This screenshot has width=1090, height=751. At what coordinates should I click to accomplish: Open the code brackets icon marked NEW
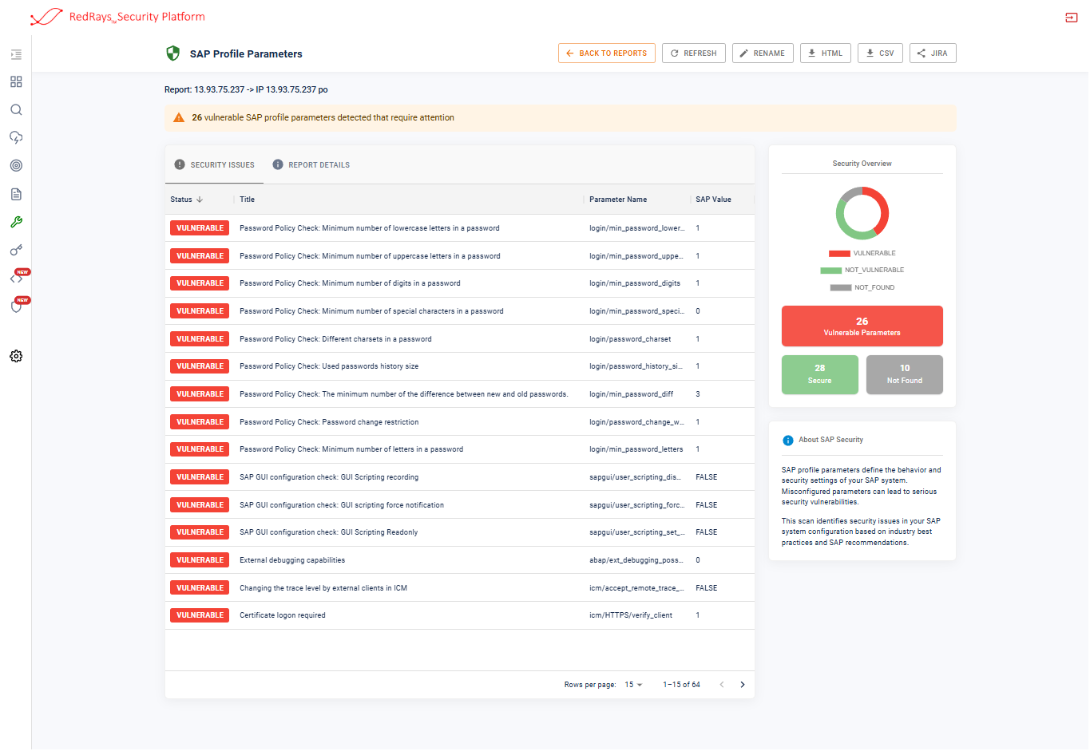pos(16,279)
